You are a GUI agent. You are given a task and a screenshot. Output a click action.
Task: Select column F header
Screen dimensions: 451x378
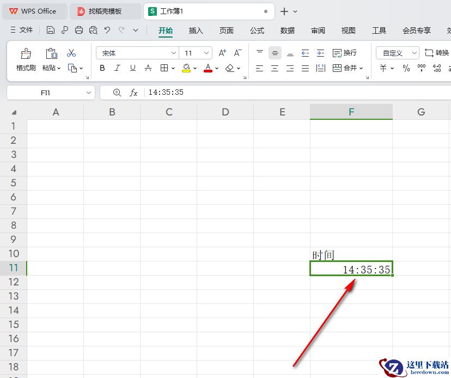tap(351, 112)
